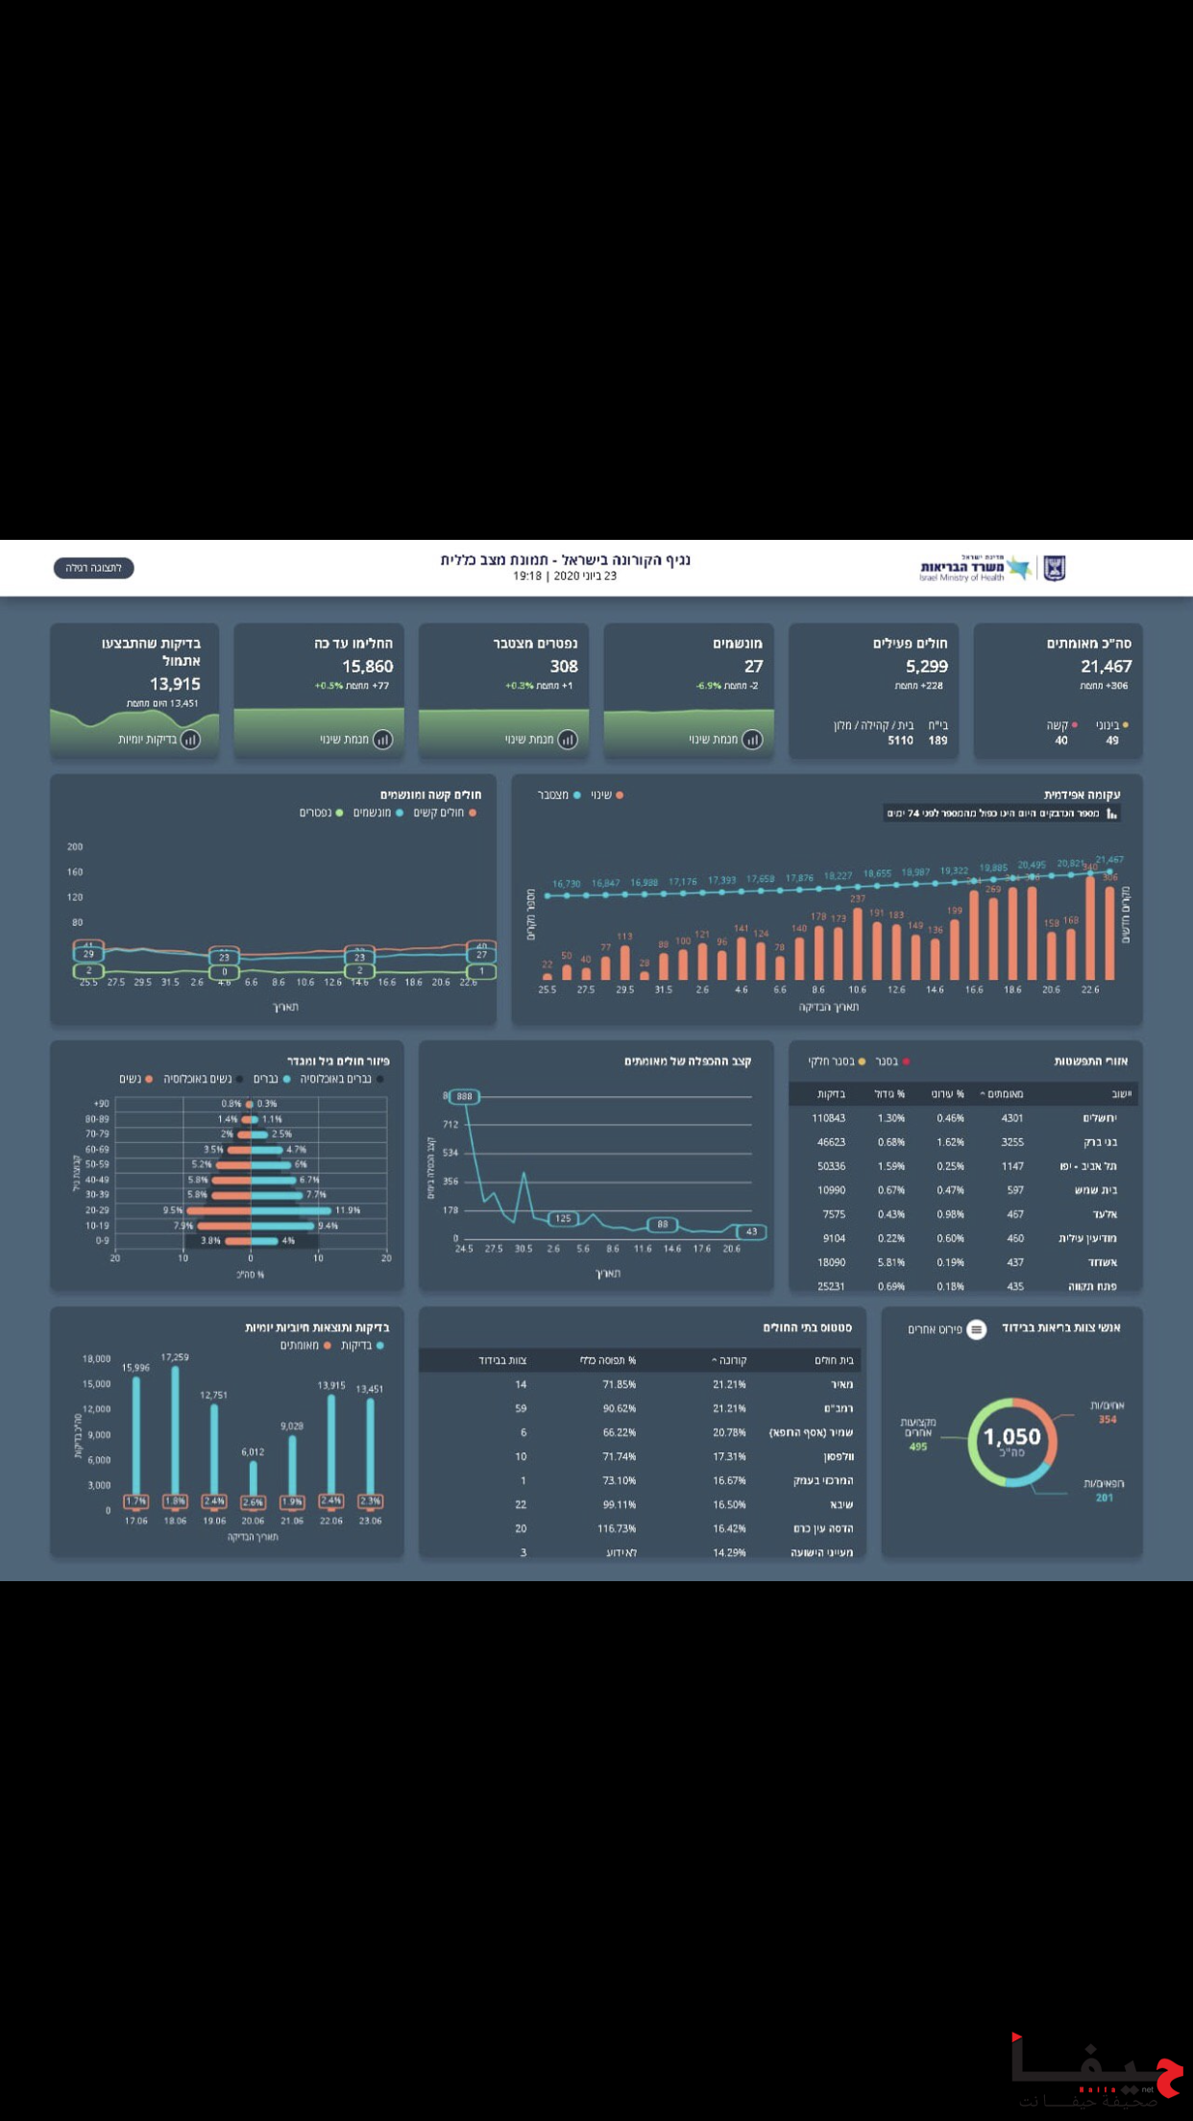Click the 'בדיקות' column header in the localities table
Image resolution: width=1193 pixels, height=2121 pixels.
(831, 1094)
